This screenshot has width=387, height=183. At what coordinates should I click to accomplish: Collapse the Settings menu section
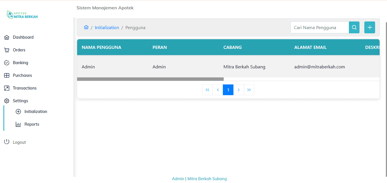click(x=20, y=101)
